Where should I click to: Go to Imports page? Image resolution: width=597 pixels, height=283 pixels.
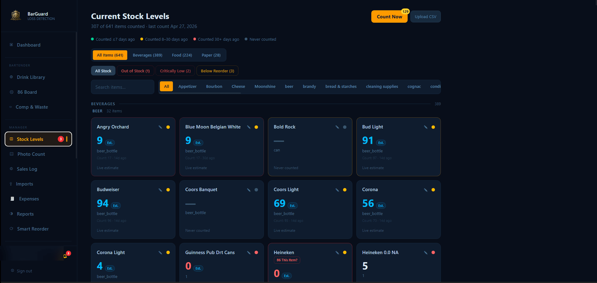coord(39,184)
